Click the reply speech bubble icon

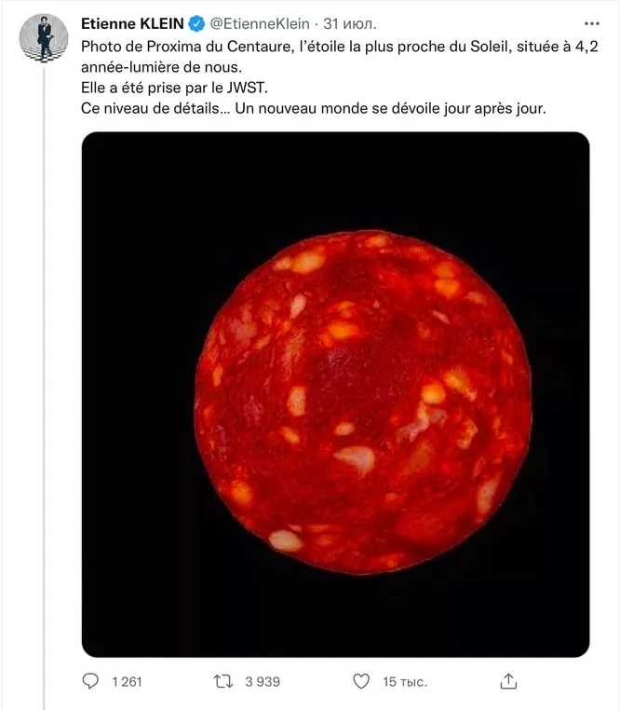pos(90,681)
